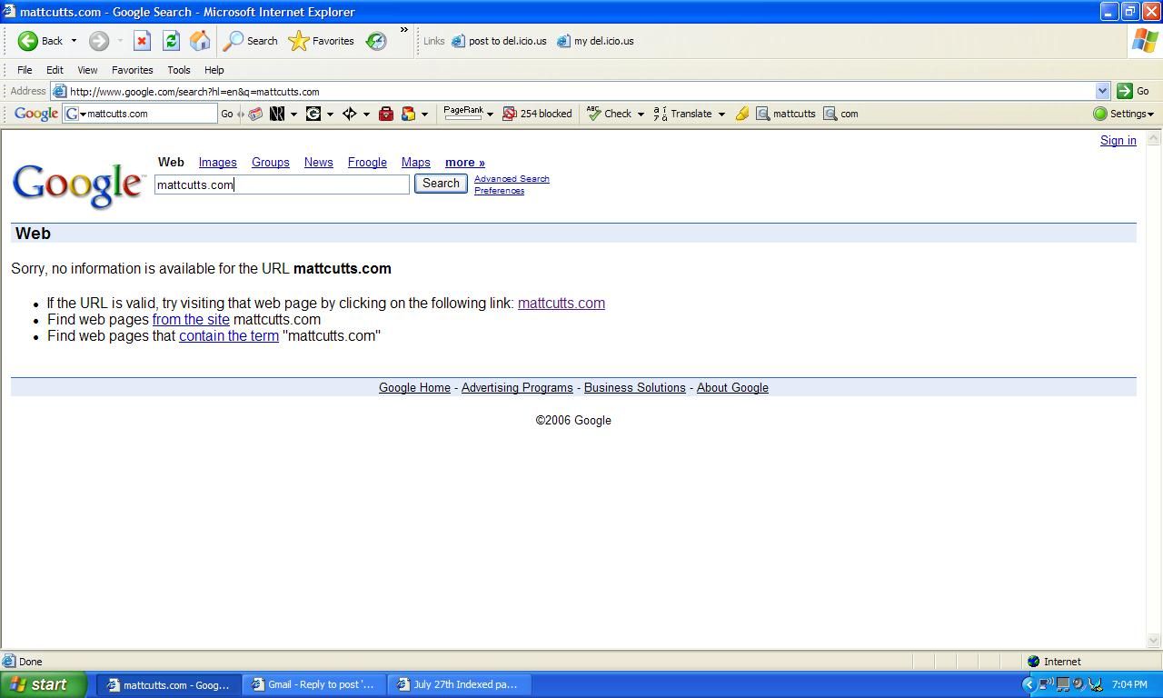Visit the mattcutts.com link

click(562, 304)
